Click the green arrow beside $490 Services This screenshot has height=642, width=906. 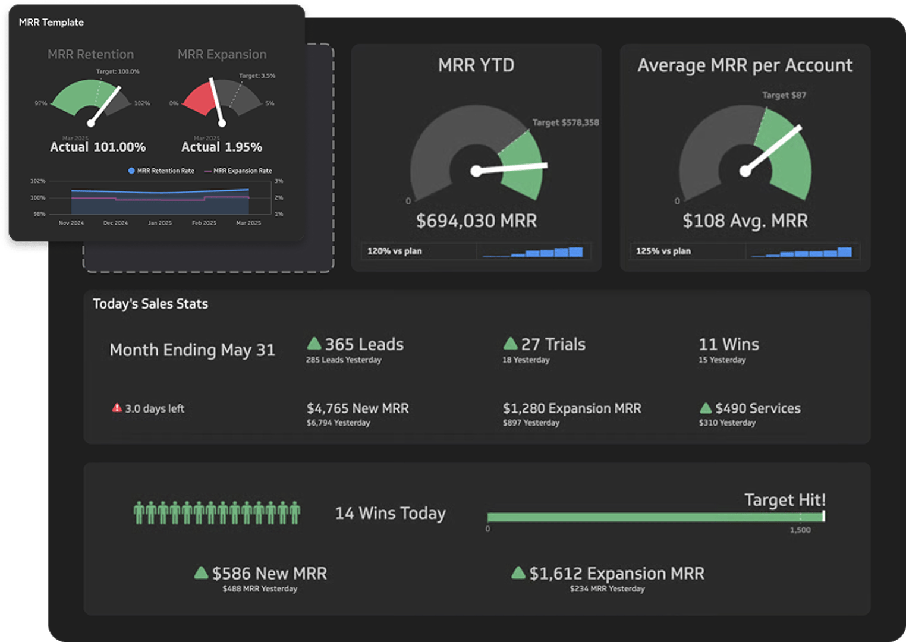pyautogui.click(x=706, y=408)
